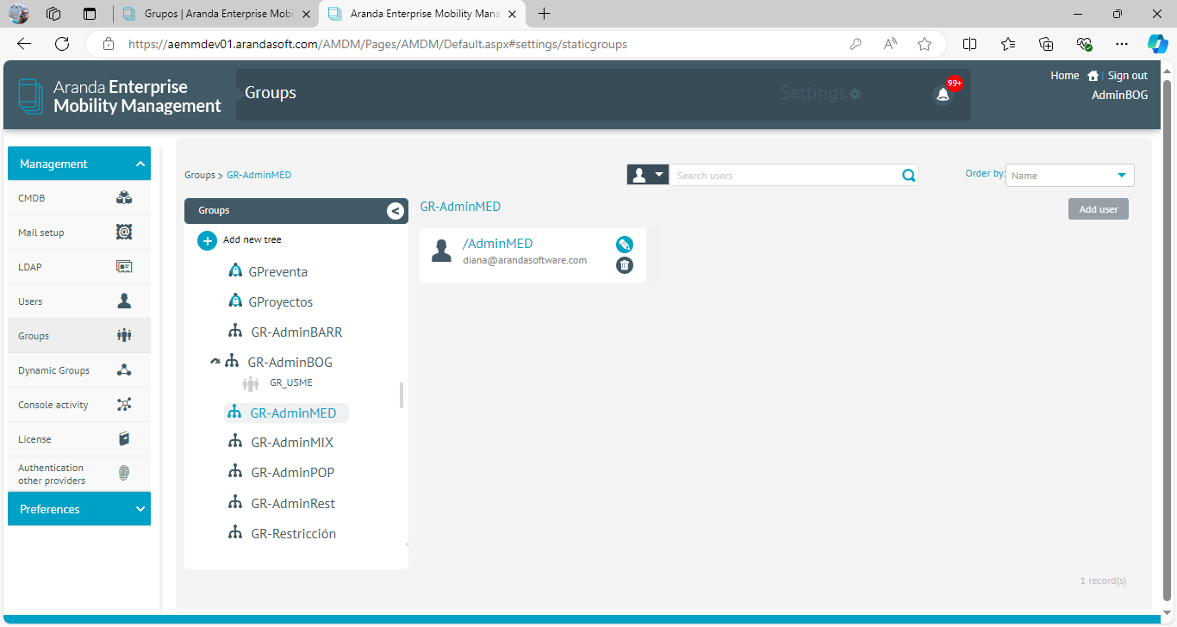This screenshot has width=1177, height=627.
Task: Open the LDAP menu item
Action: click(x=79, y=267)
